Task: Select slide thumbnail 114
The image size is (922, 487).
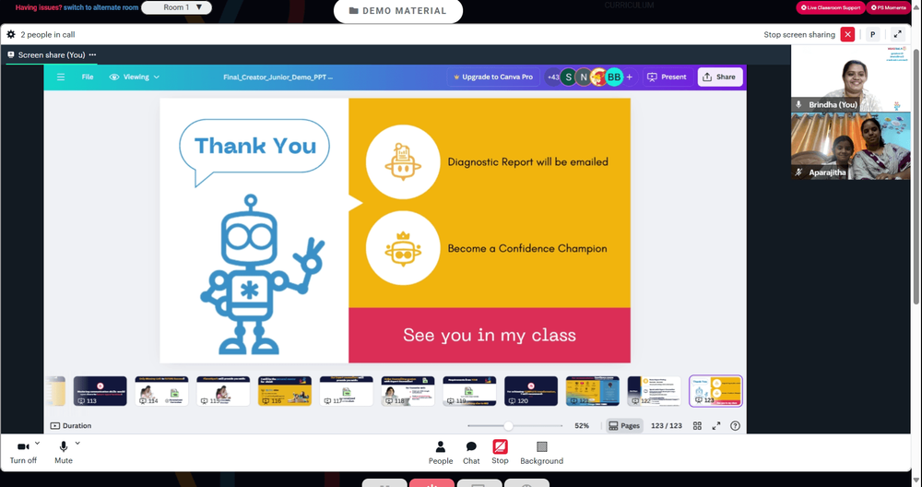Action: coord(161,391)
